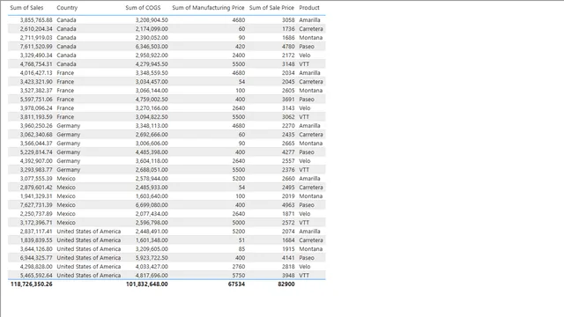This screenshot has height=317, width=564.
Task: Select sale price value 4963
Action: [288, 205]
